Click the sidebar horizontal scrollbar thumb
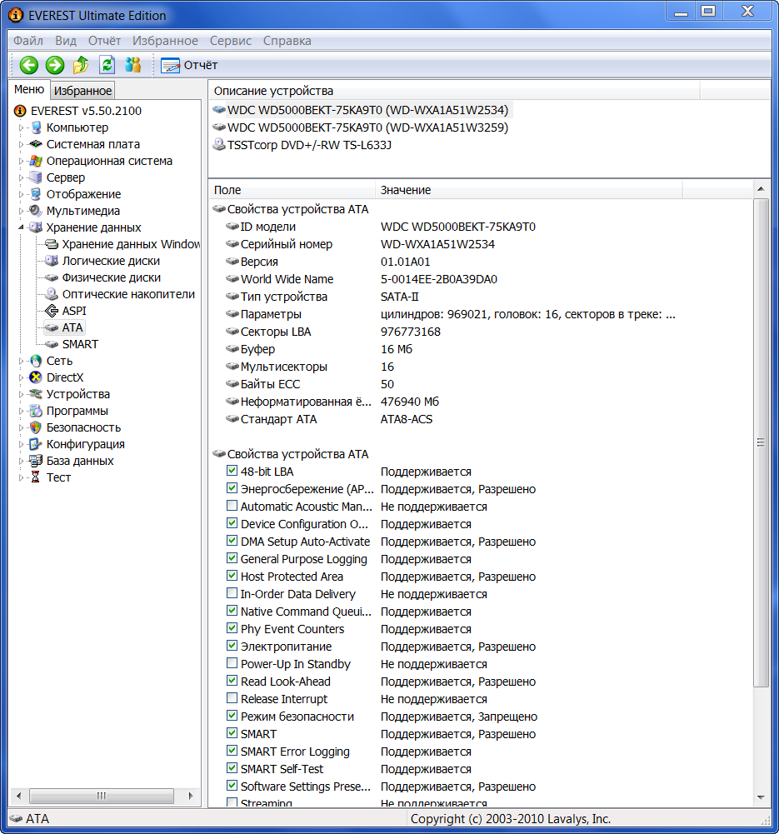This screenshot has height=834, width=779. [102, 796]
